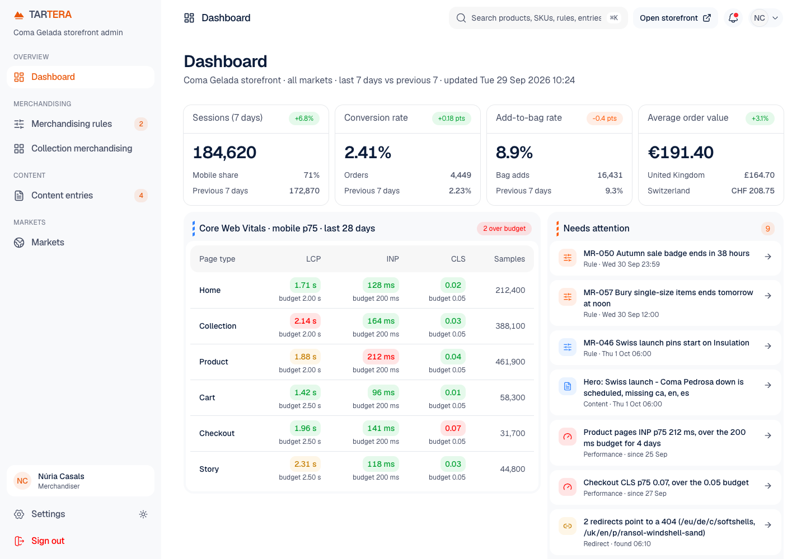The image size is (806, 559).
Task: Click arrow for Checkout CLS p75 alert
Action: click(768, 486)
